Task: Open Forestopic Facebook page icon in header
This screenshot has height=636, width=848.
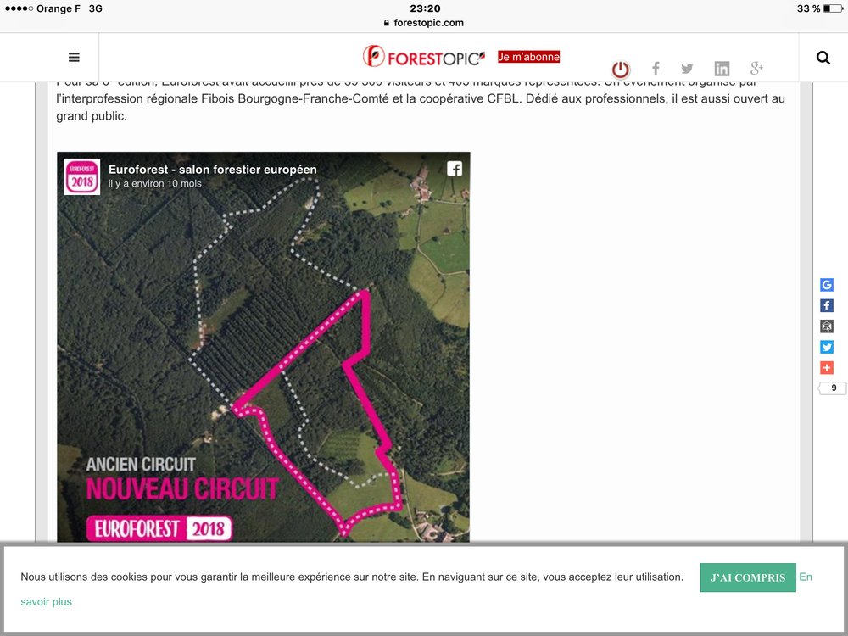Action: tap(656, 68)
